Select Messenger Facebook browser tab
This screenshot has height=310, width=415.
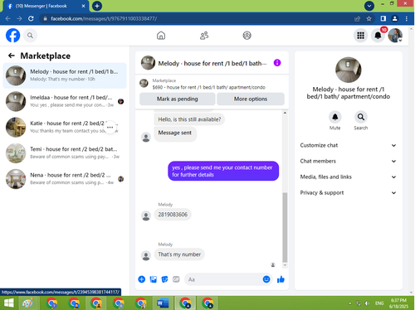click(x=45, y=6)
